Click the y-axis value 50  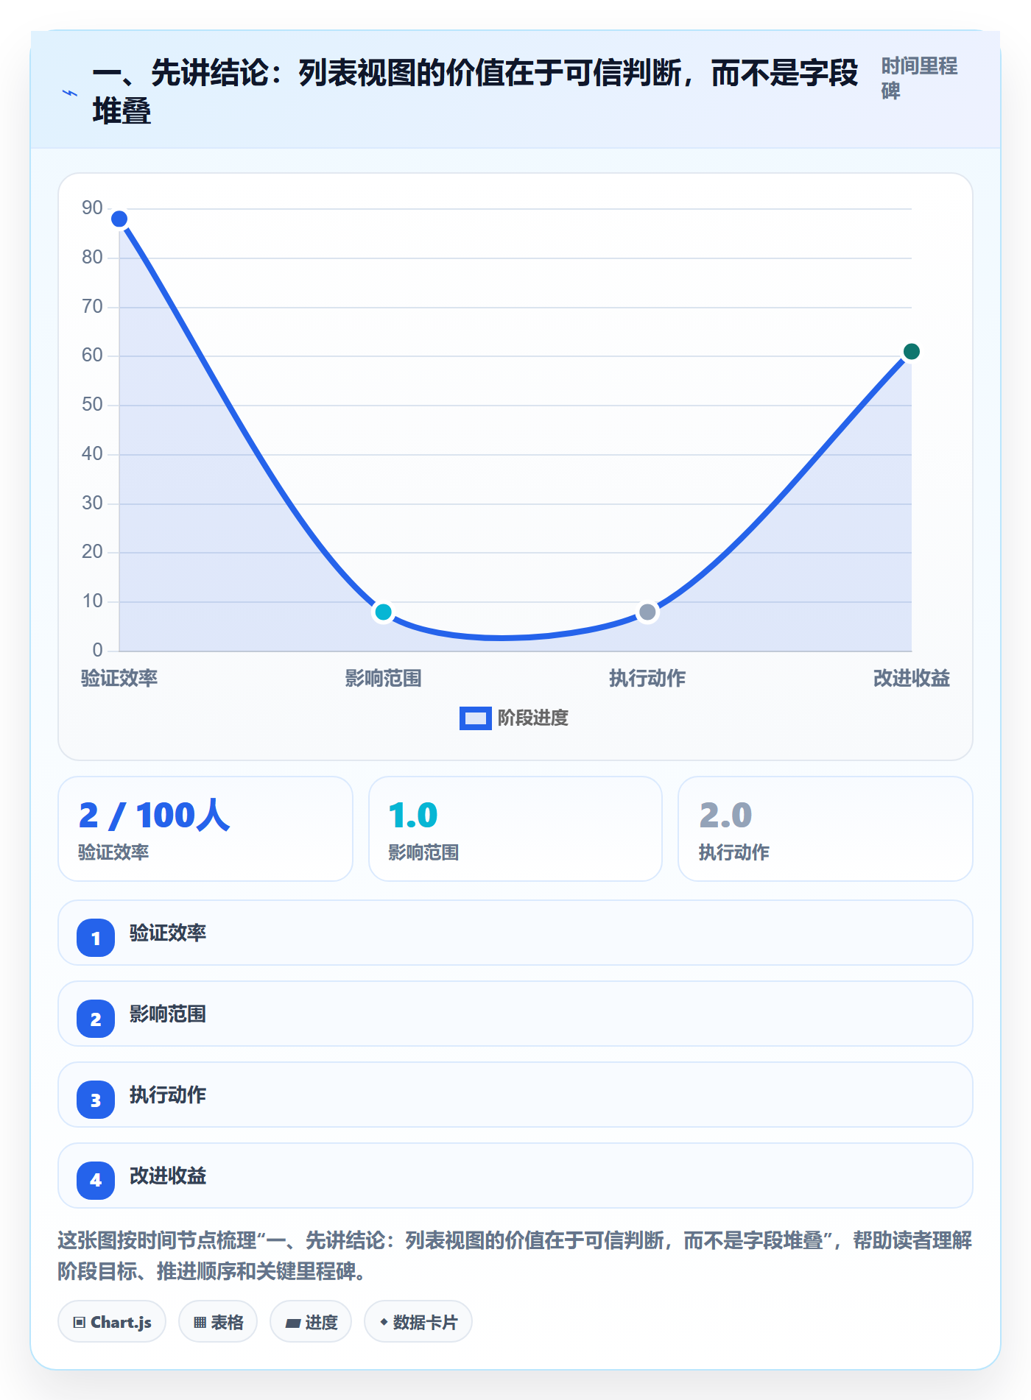(x=92, y=405)
